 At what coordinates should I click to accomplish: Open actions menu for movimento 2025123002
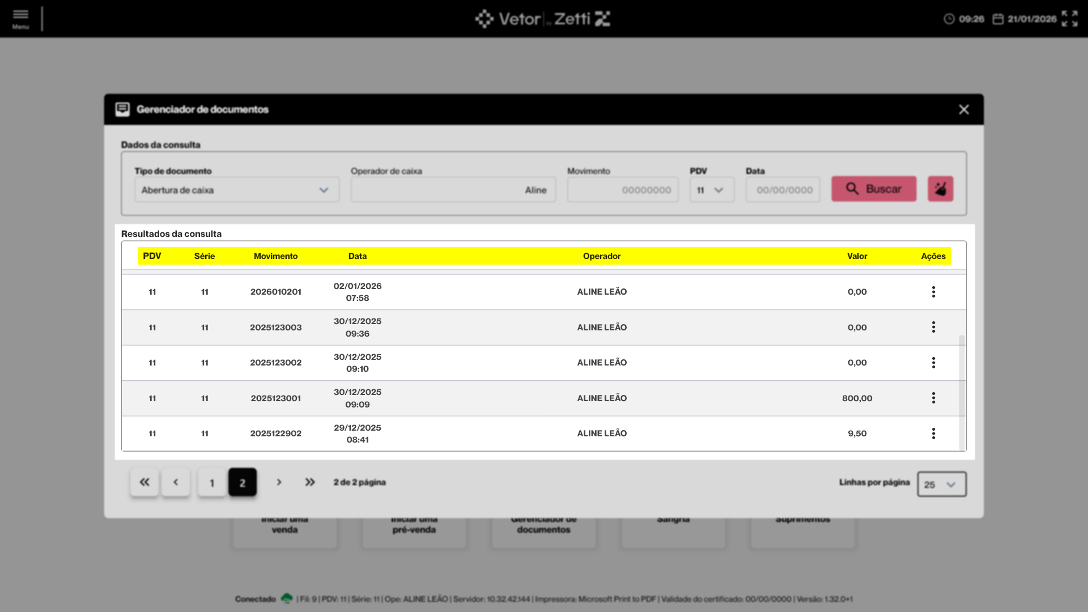coord(933,363)
